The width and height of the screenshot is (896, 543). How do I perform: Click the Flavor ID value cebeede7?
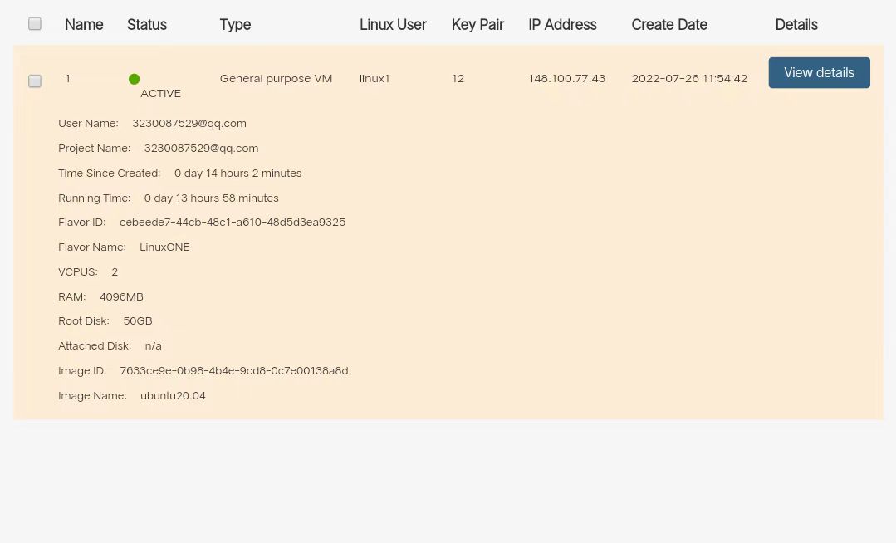[233, 222]
